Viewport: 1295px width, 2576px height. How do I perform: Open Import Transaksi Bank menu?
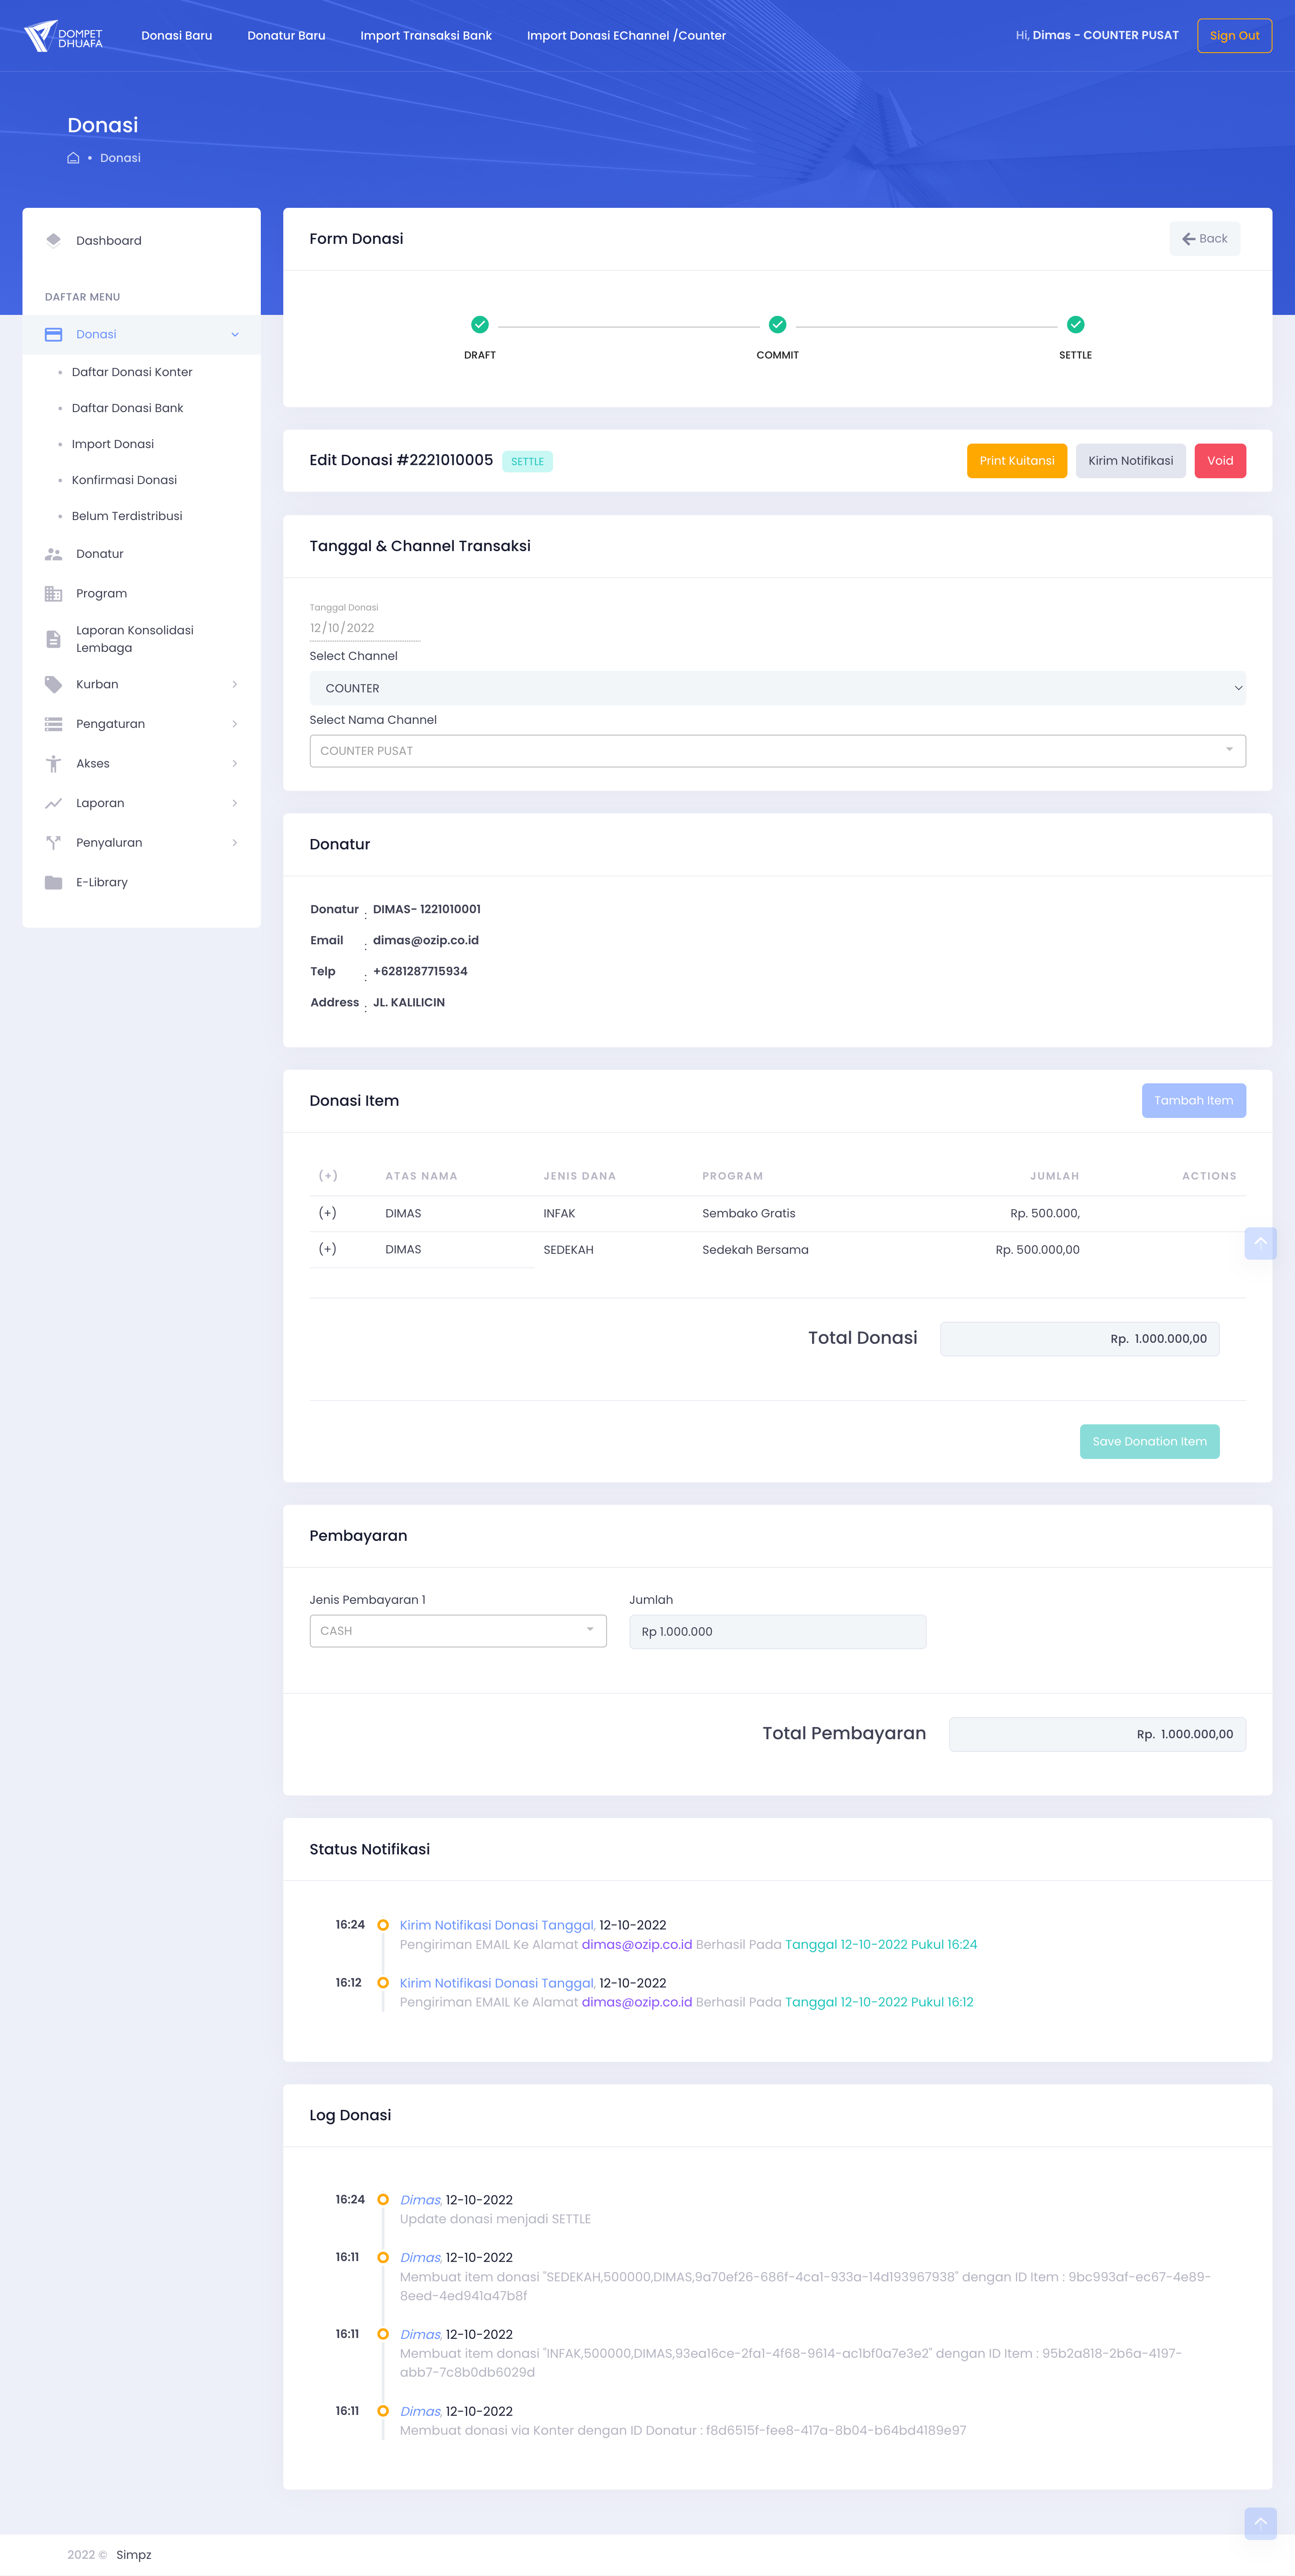coord(426,36)
